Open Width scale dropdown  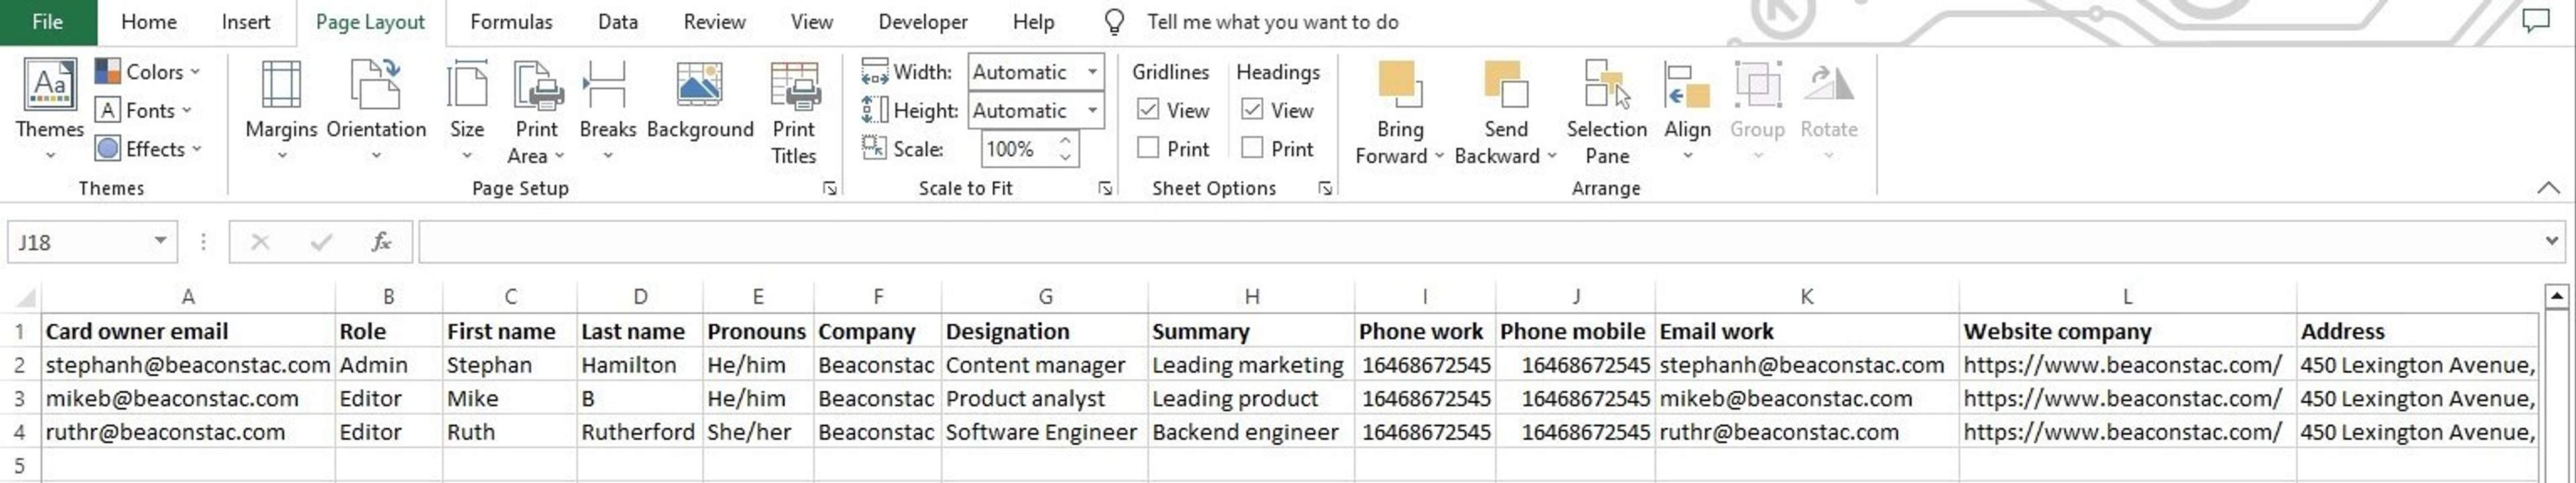click(1093, 72)
